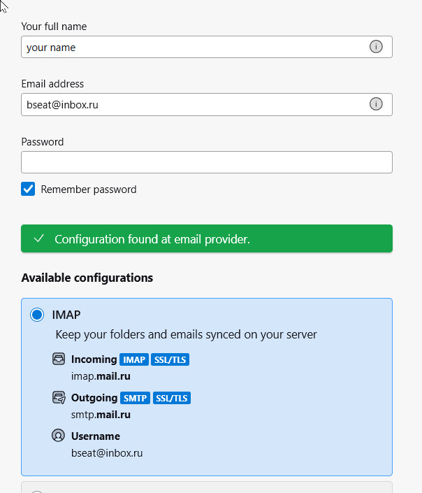This screenshot has width=422, height=493.
Task: Click the smtp.mail.ru server hostname
Action: click(101, 415)
